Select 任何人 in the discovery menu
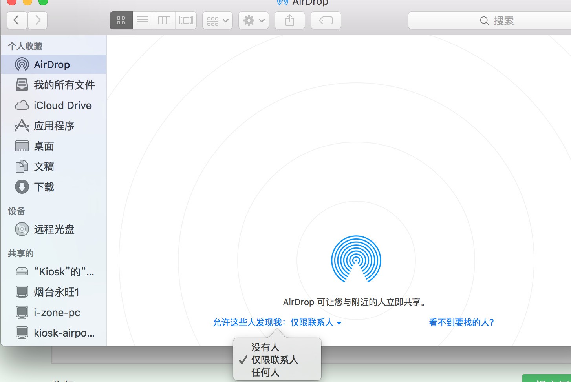 [x=265, y=372]
